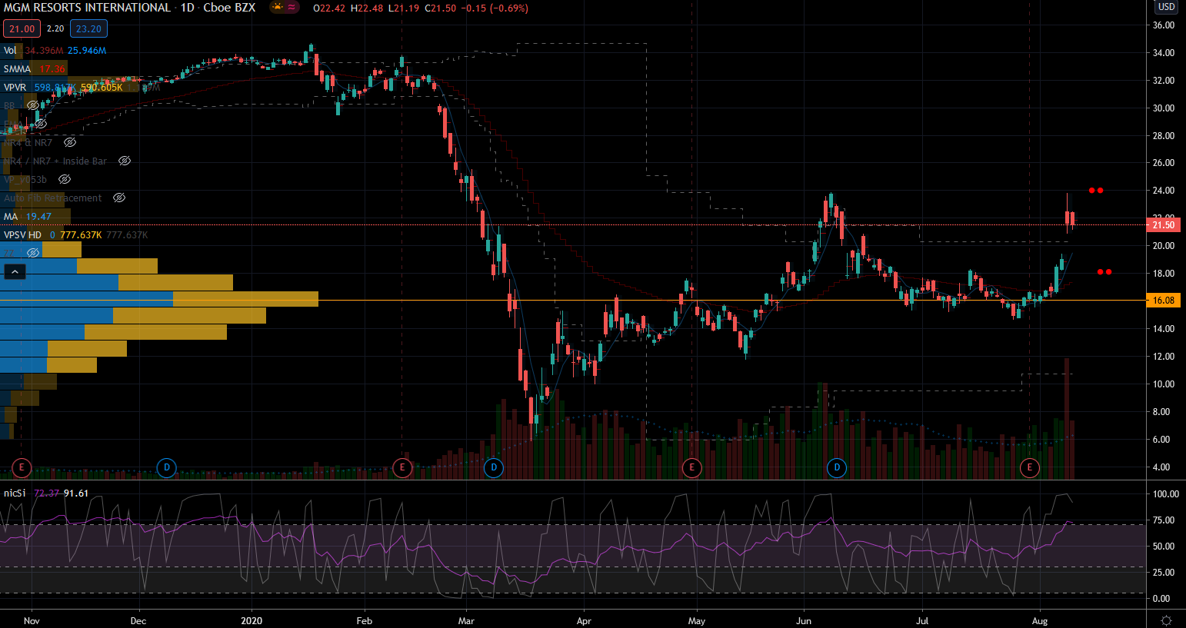Show the hidden BB indicator

coord(33,105)
